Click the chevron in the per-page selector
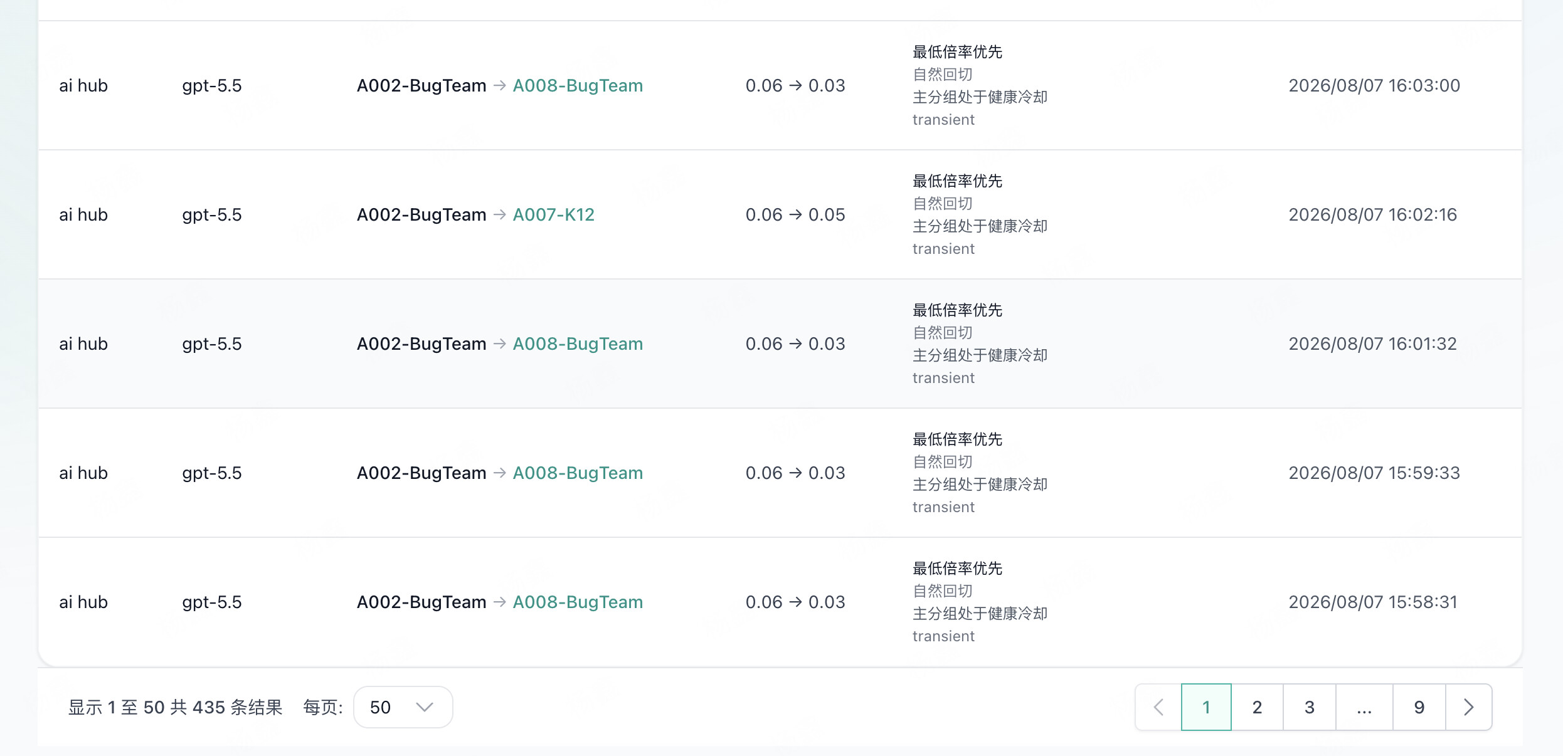 [425, 707]
